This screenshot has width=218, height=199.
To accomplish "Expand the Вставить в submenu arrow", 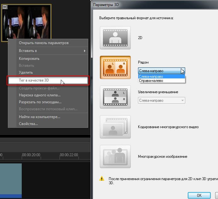I will click(85, 51).
